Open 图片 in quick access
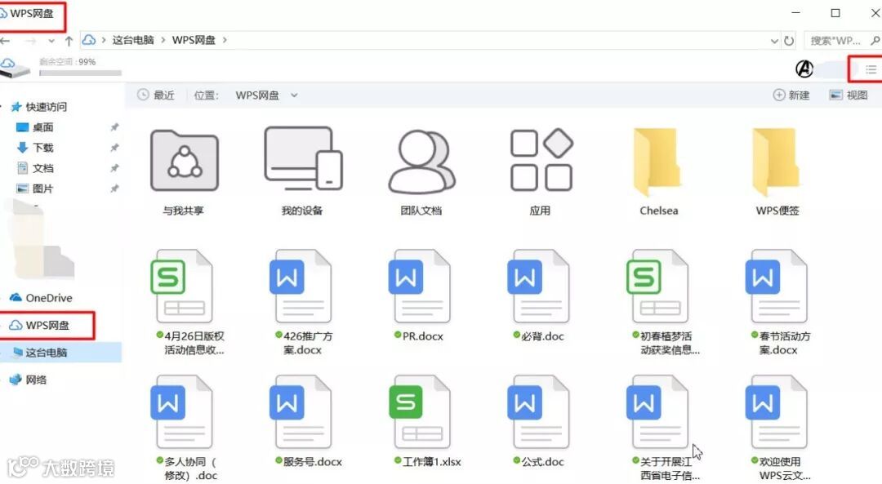Image resolution: width=882 pixels, height=484 pixels. click(35, 189)
